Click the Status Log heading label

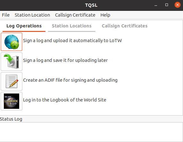coord(11,119)
